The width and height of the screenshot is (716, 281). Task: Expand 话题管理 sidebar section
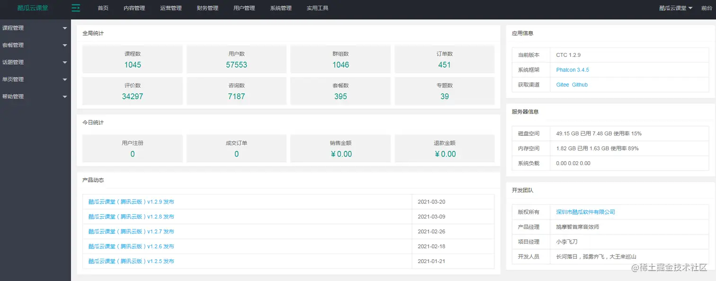(x=36, y=62)
